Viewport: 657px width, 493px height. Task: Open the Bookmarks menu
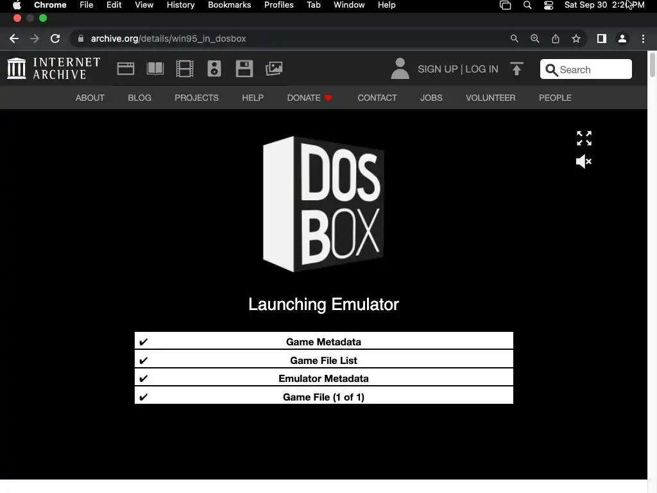tap(230, 5)
